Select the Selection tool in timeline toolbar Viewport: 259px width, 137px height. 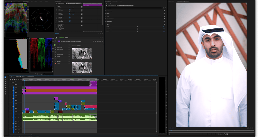tap(5, 77)
